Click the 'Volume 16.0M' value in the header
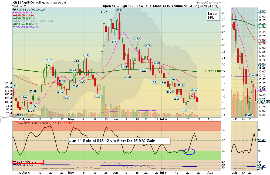 (x=181, y=6)
